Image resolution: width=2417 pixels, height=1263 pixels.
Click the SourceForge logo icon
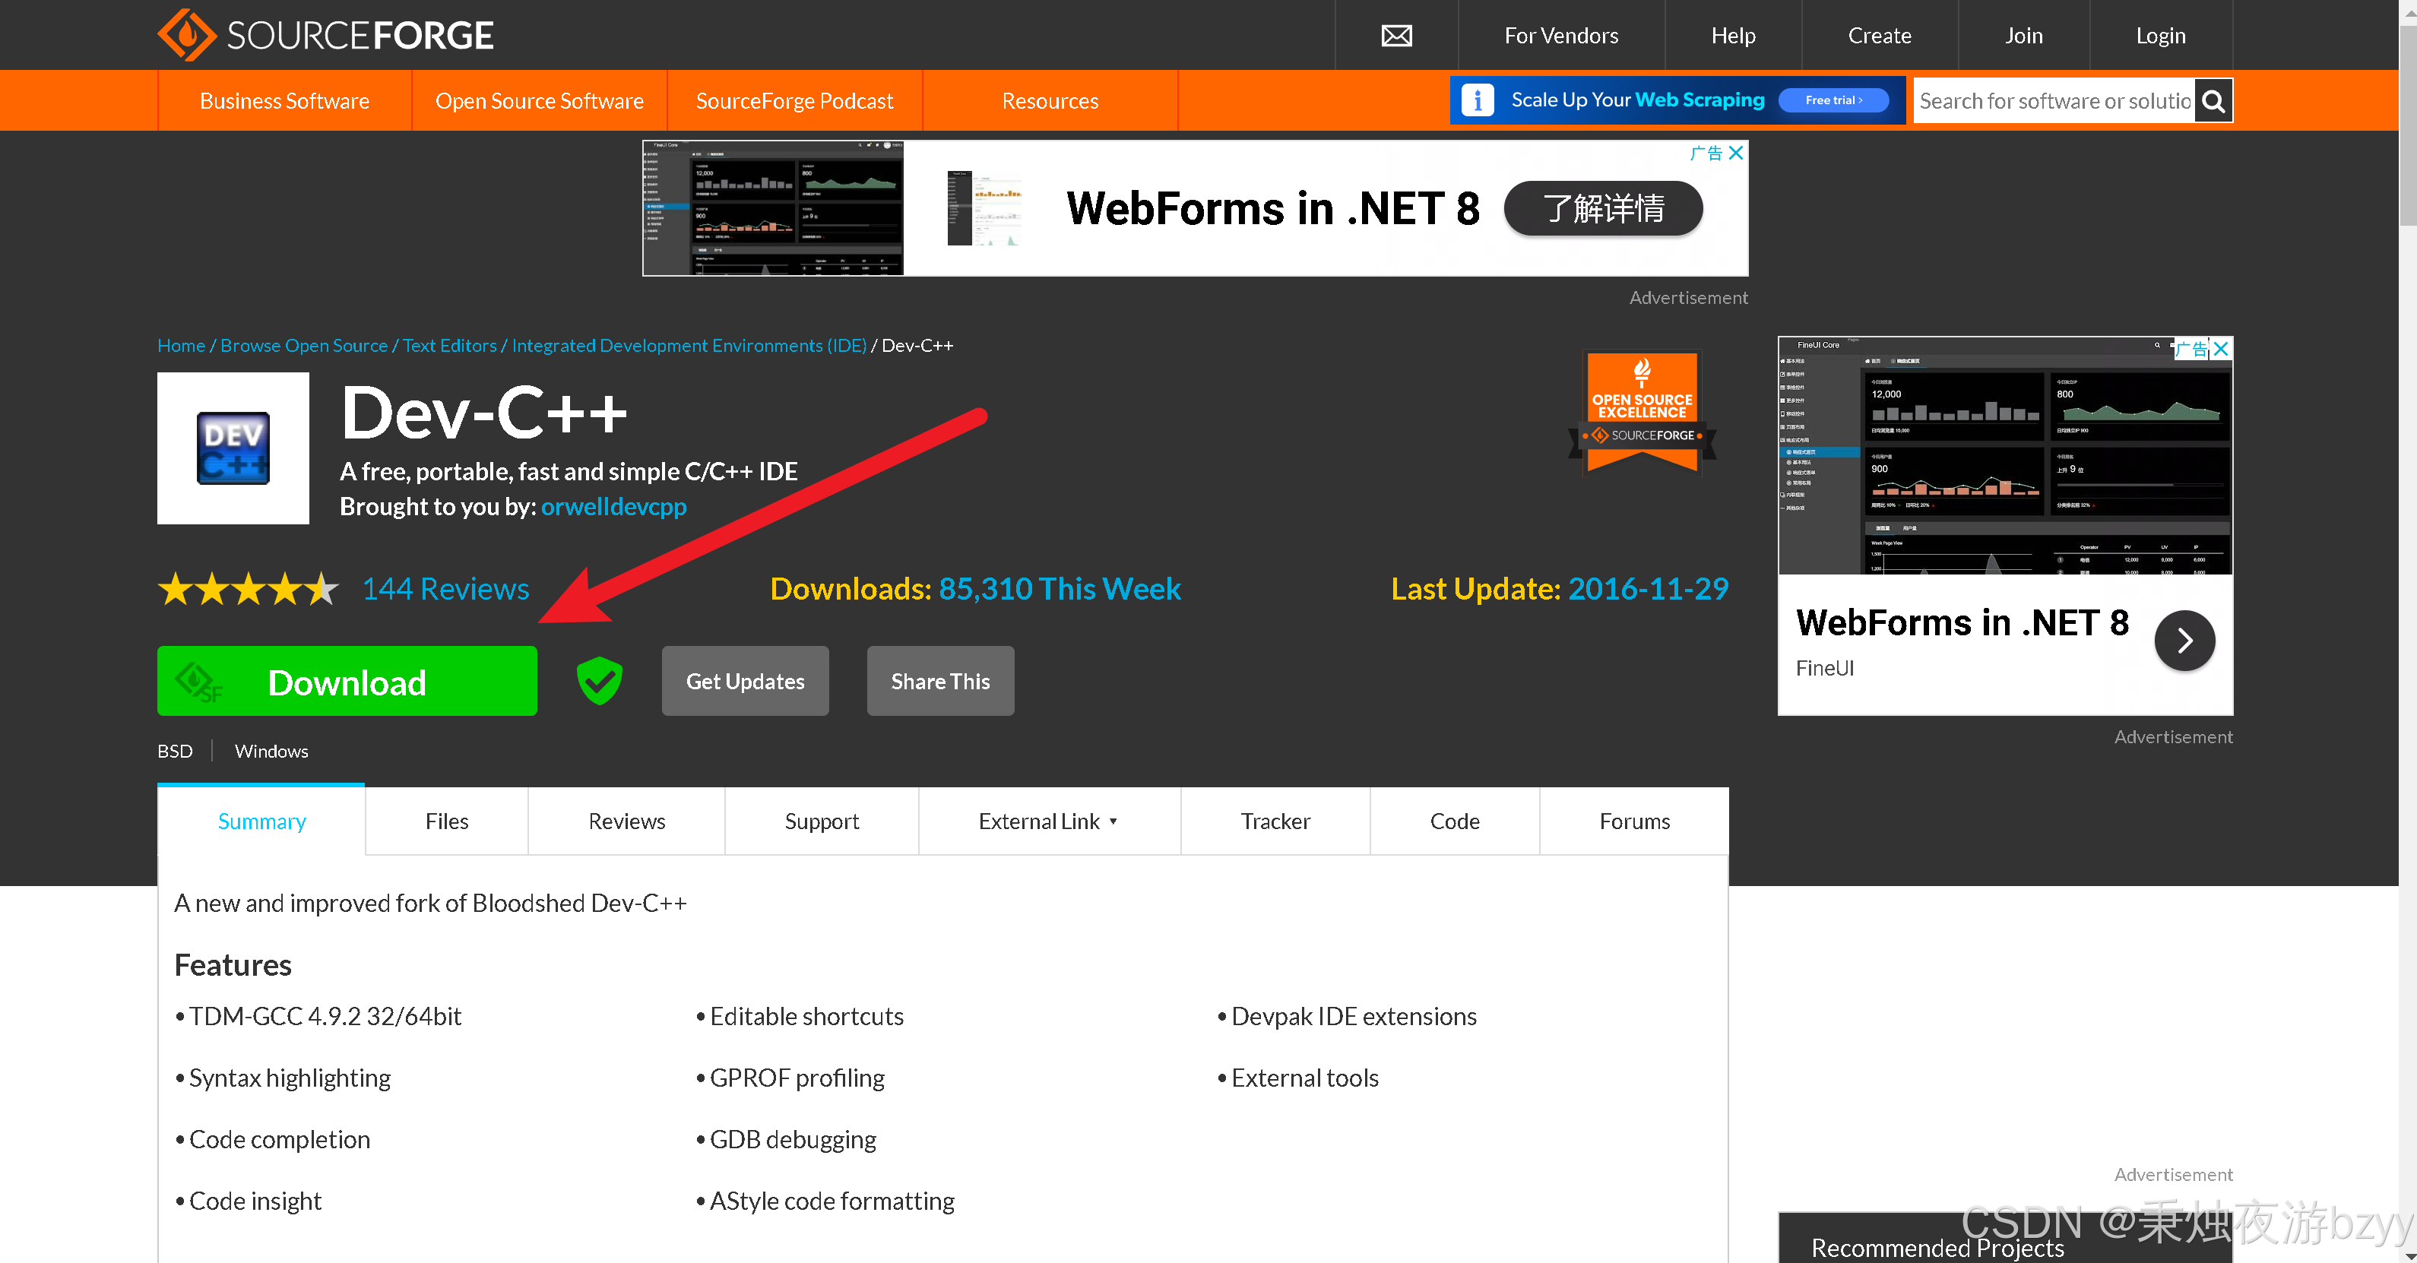pos(187,35)
